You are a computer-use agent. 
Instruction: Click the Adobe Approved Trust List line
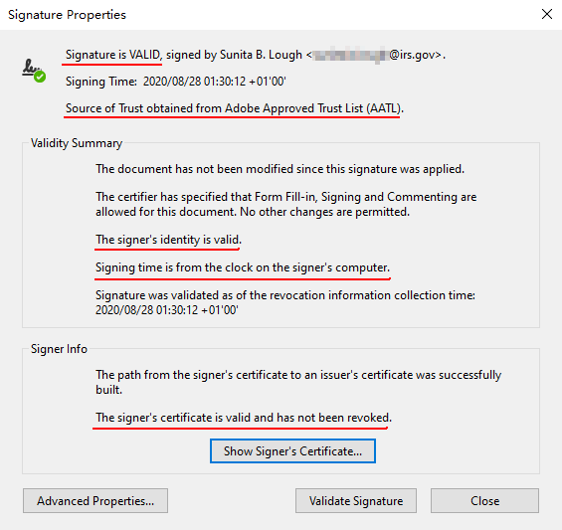(x=235, y=108)
